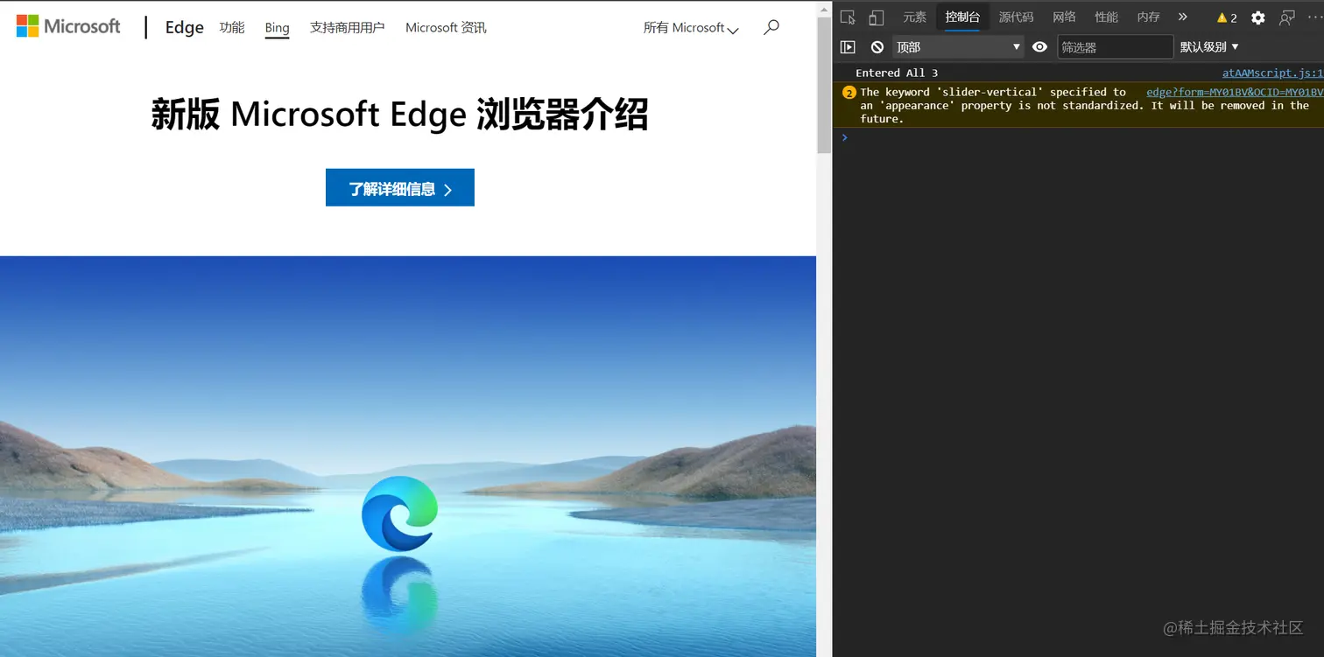The width and height of the screenshot is (1324, 657).
Task: Open the atAAMscript.js source link
Action: coord(1273,73)
